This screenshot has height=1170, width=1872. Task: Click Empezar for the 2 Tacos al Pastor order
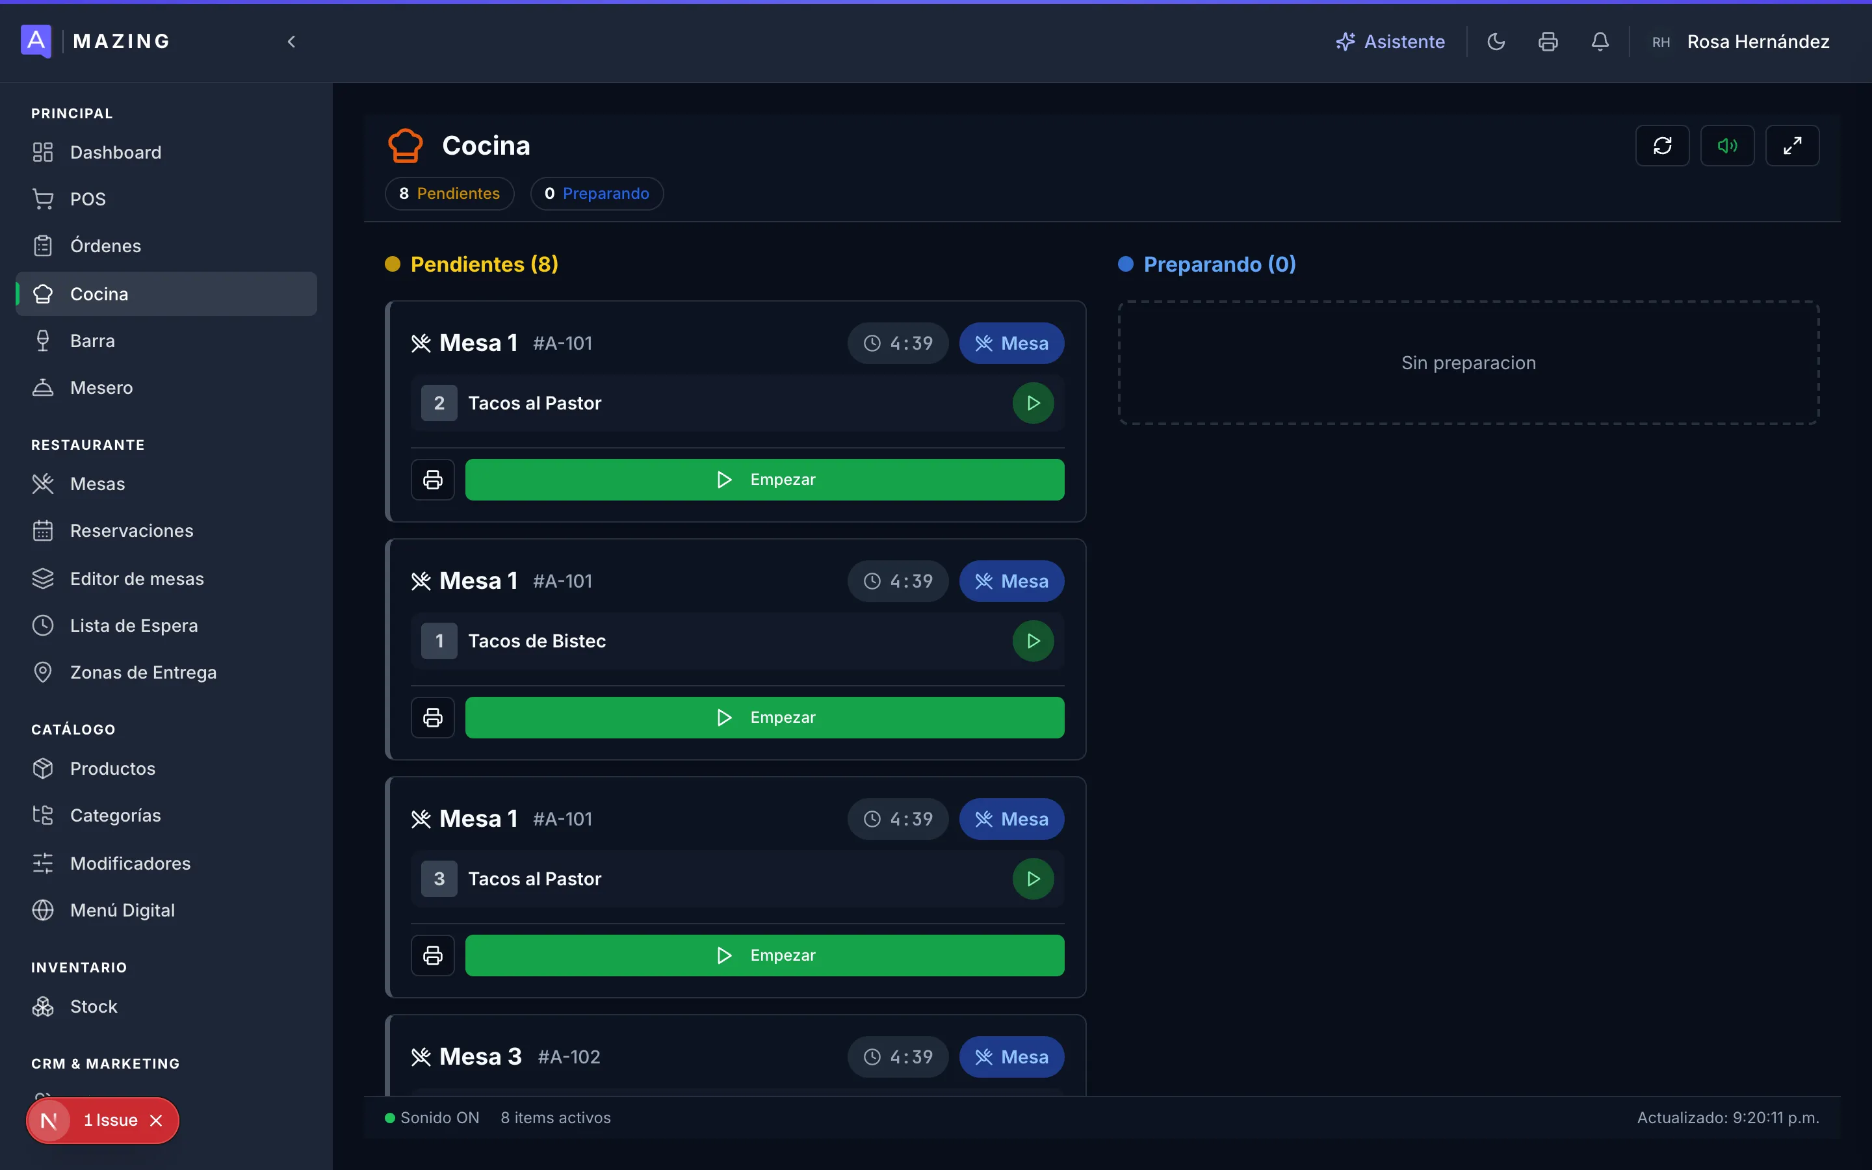[x=764, y=480]
